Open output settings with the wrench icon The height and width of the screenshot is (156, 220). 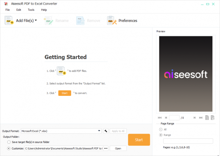[x=106, y=131]
